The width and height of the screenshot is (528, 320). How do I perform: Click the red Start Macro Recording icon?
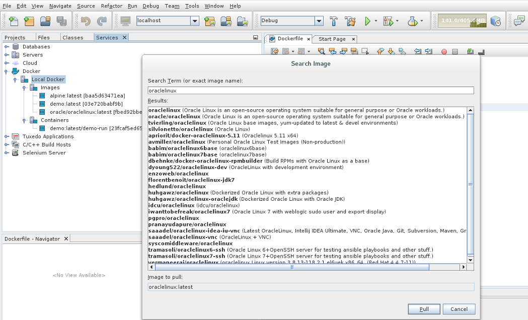pos(444,51)
